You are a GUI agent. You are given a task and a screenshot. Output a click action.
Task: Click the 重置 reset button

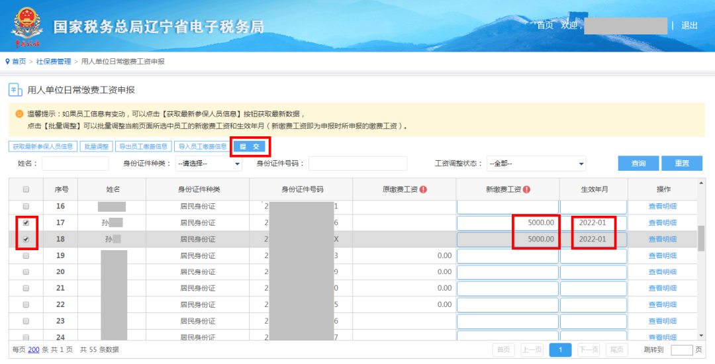click(x=682, y=163)
